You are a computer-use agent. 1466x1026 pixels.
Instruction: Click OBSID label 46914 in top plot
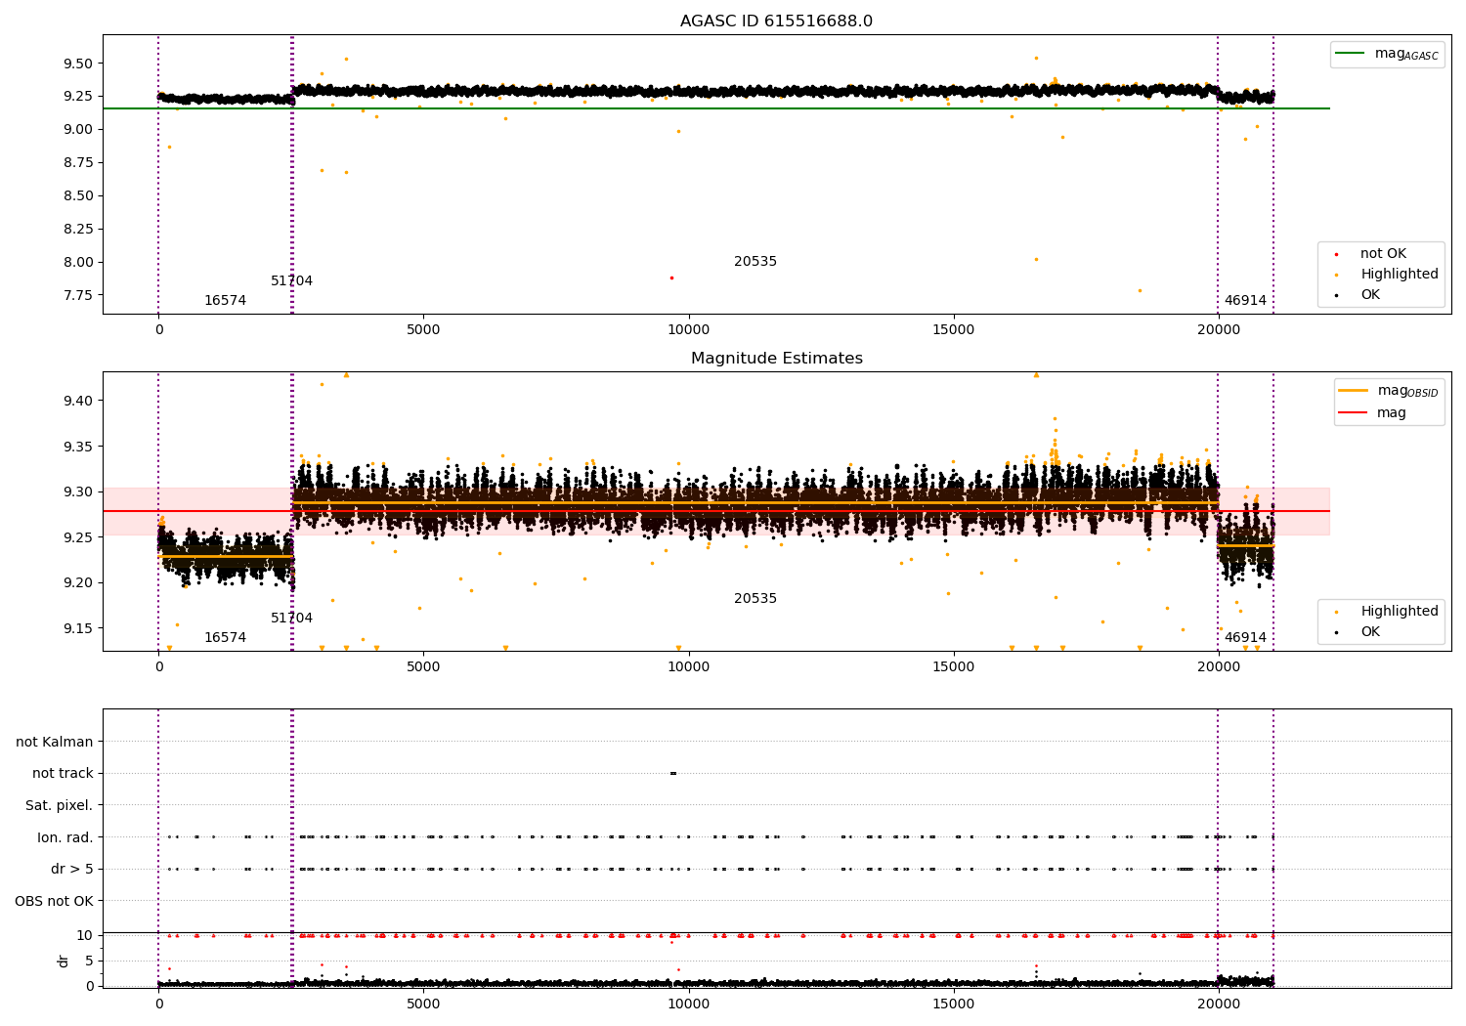(x=1245, y=301)
